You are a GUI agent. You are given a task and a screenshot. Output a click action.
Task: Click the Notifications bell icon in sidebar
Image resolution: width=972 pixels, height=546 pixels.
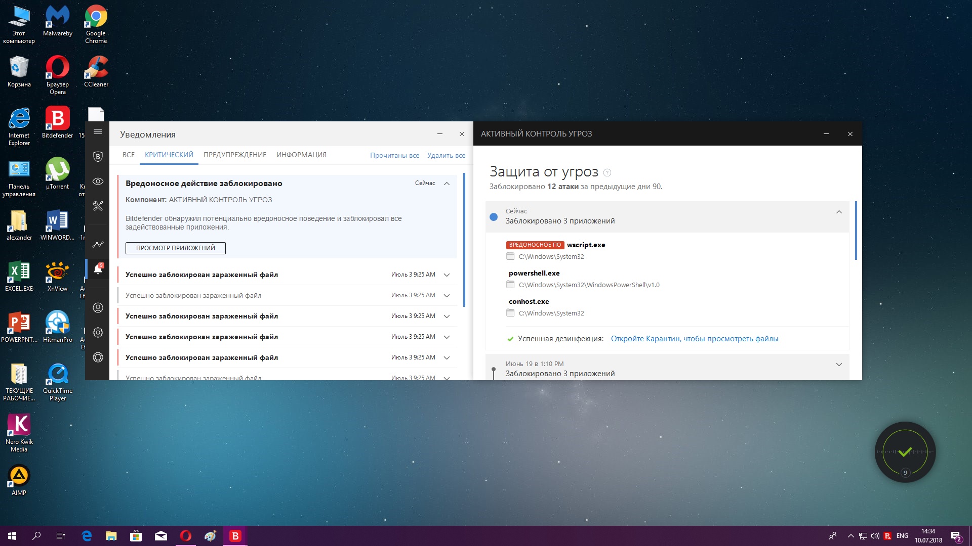(x=98, y=269)
